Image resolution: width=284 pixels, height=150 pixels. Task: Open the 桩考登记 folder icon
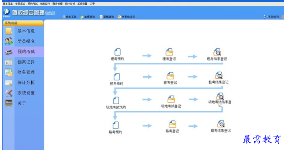click(x=170, y=76)
